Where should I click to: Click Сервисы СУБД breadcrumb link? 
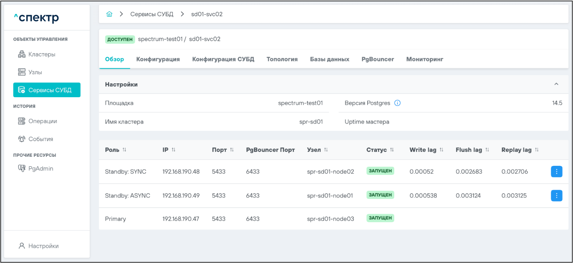(152, 14)
